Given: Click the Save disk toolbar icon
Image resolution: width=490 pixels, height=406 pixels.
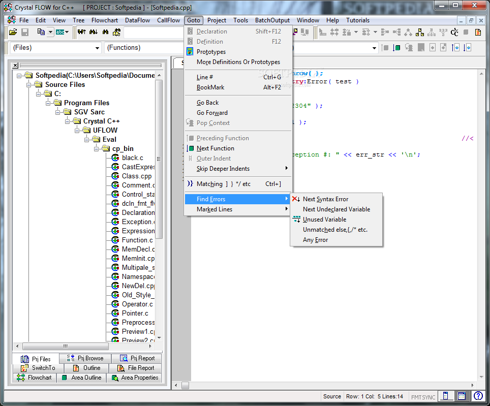Looking at the screenshot, I should [x=25, y=32].
